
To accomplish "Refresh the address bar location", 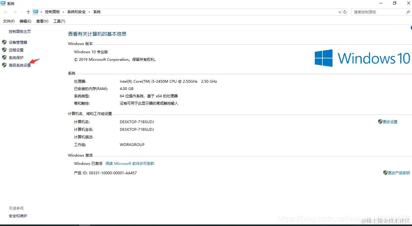I will (345, 12).
